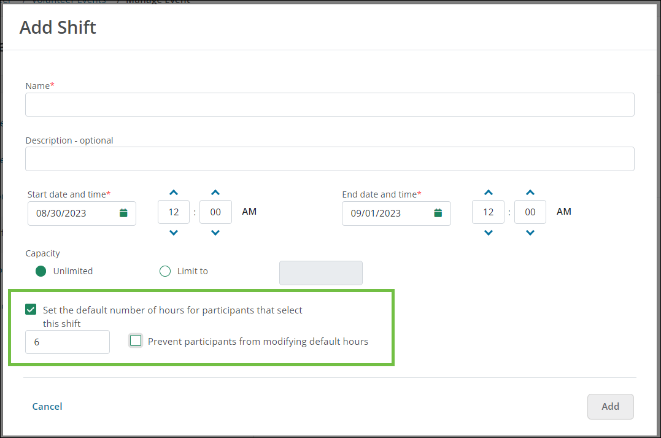The image size is (661, 438).
Task: Decrease the end time hour
Action: pos(488,232)
